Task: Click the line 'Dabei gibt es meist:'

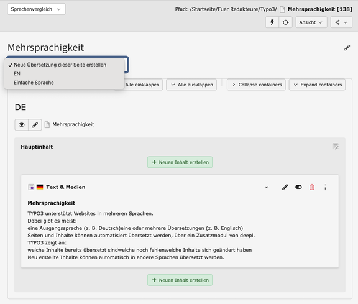Action: (52, 221)
